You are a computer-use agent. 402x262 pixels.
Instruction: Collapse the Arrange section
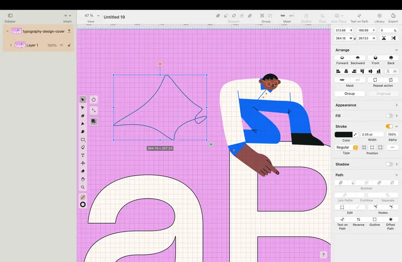[396, 50]
